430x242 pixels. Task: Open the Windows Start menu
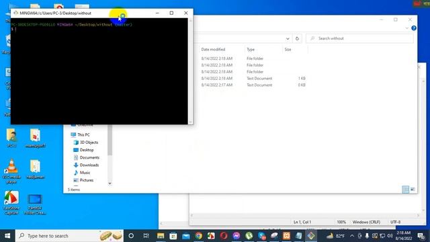7,236
